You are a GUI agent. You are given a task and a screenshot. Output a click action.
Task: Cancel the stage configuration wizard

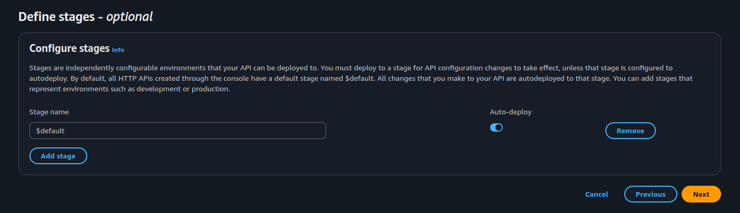click(596, 194)
